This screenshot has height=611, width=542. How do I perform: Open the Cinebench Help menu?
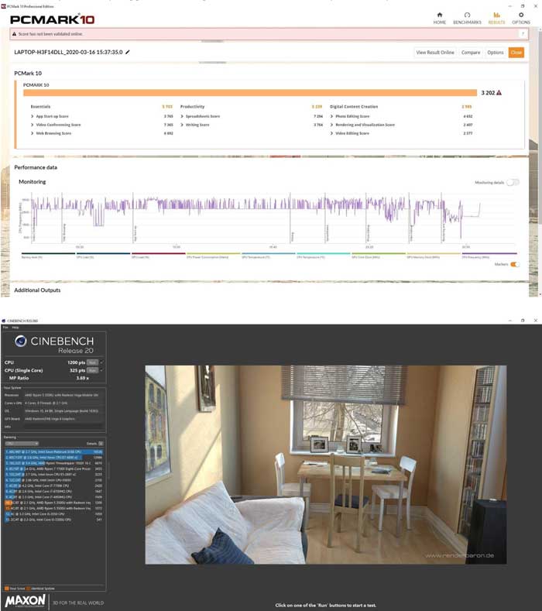[x=15, y=328]
